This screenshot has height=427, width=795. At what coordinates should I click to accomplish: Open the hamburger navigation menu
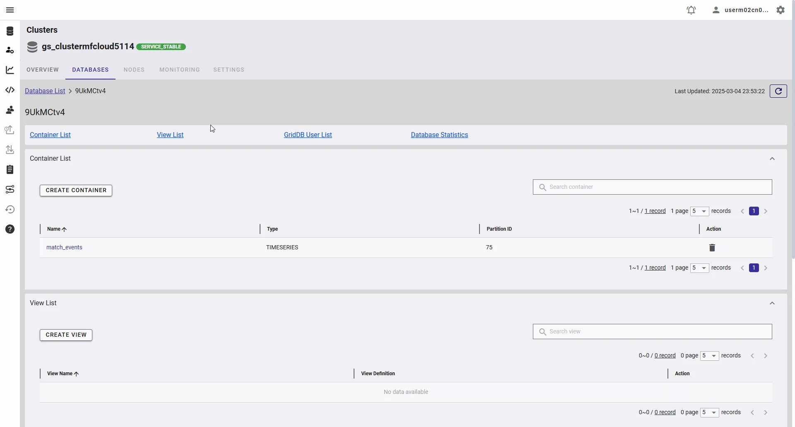point(10,10)
